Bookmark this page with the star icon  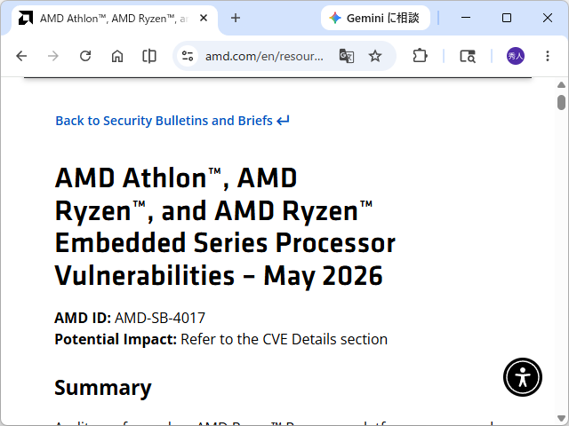click(375, 56)
